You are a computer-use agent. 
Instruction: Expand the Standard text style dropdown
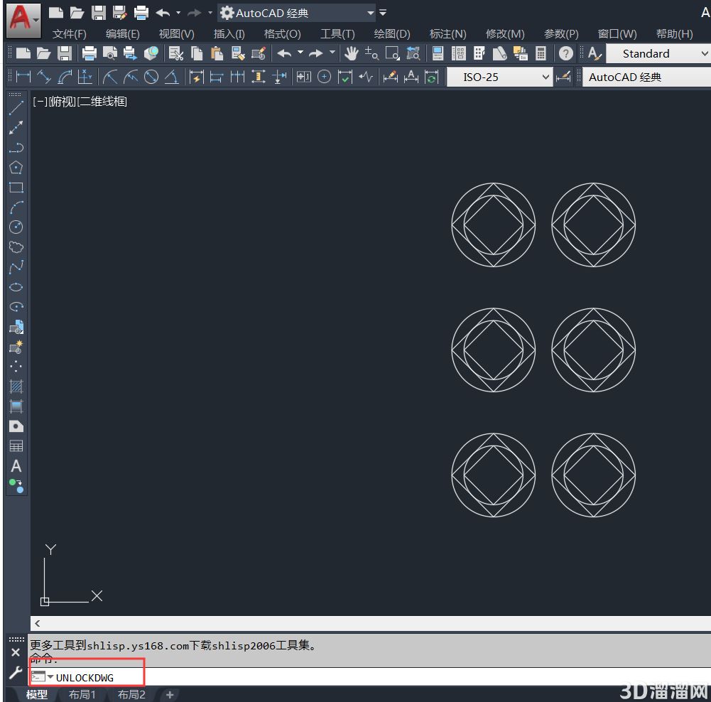pyautogui.click(x=658, y=53)
